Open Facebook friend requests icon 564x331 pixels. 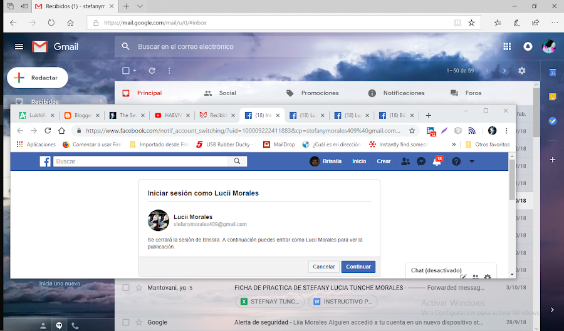(405, 161)
